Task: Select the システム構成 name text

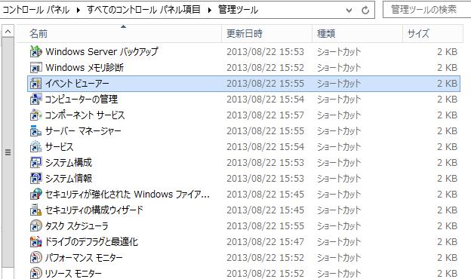Action: pos(69,163)
